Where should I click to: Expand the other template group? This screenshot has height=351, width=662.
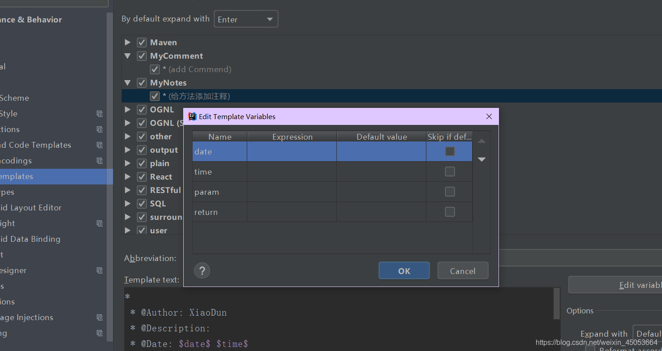[128, 137]
